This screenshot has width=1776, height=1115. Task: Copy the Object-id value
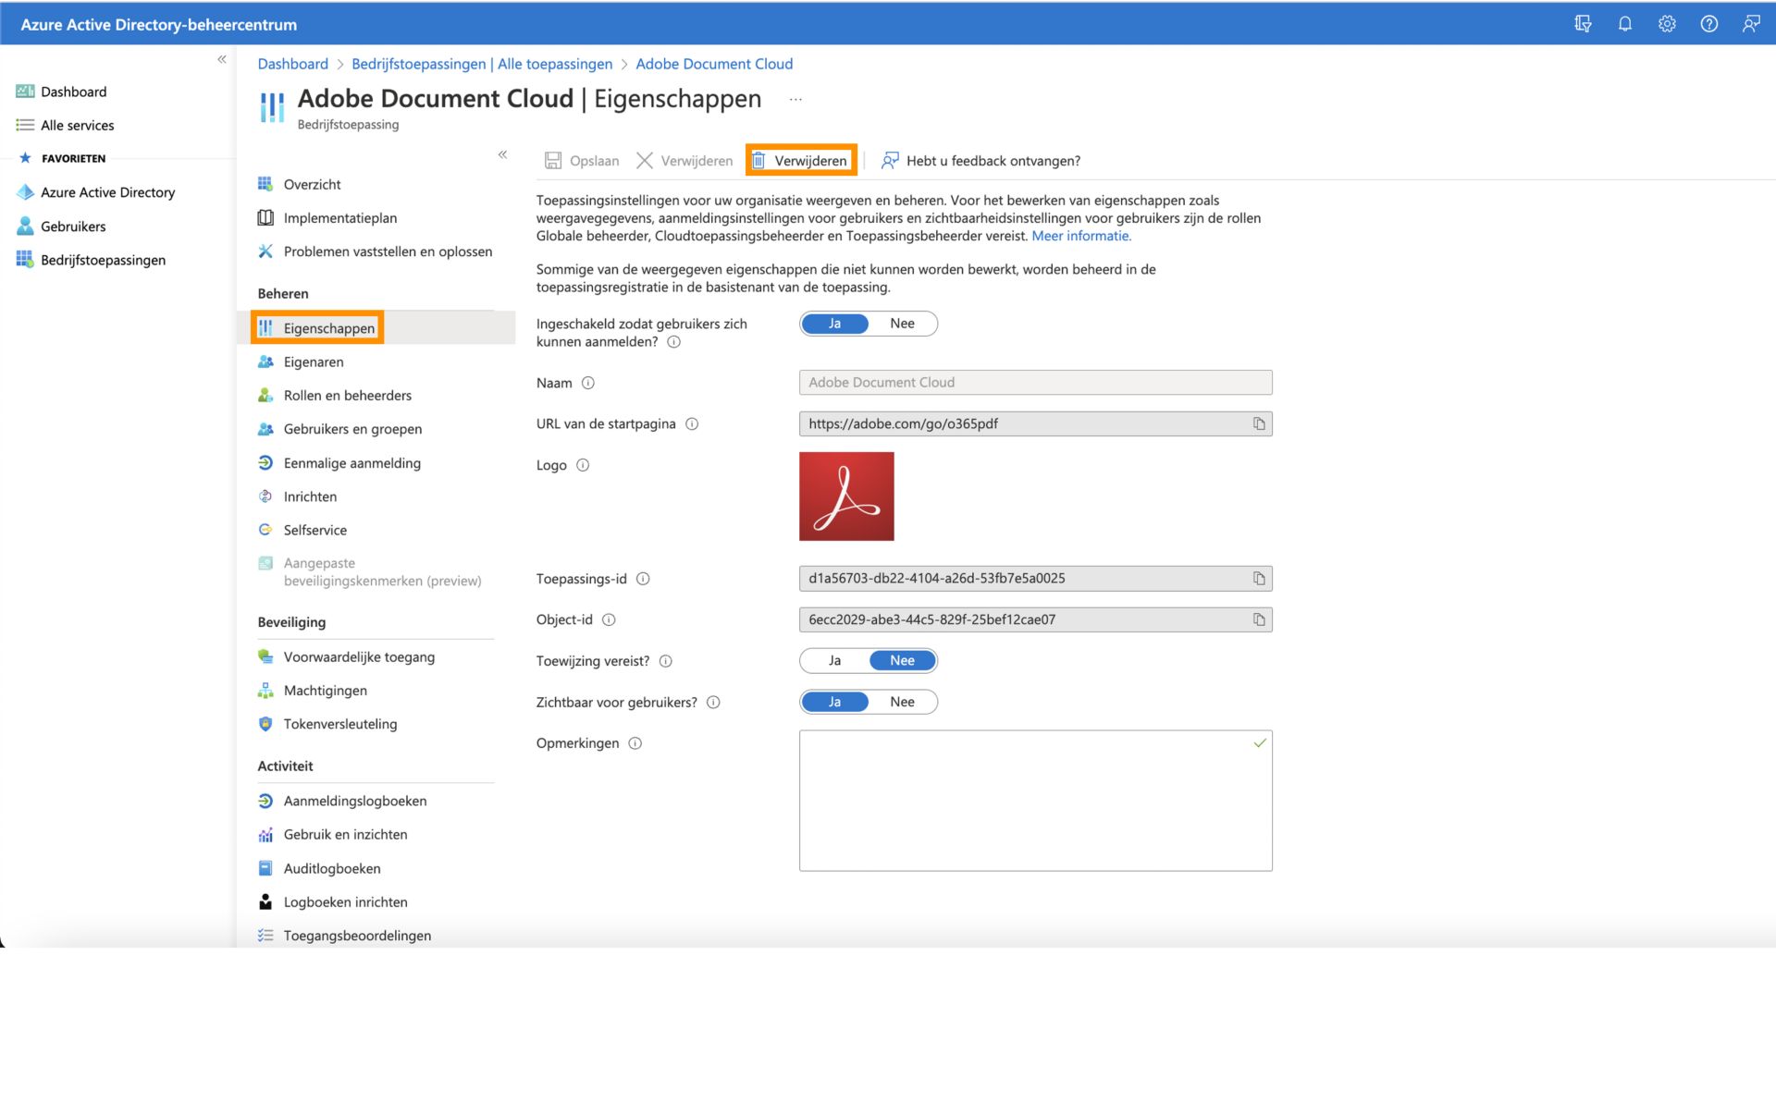[x=1259, y=619]
